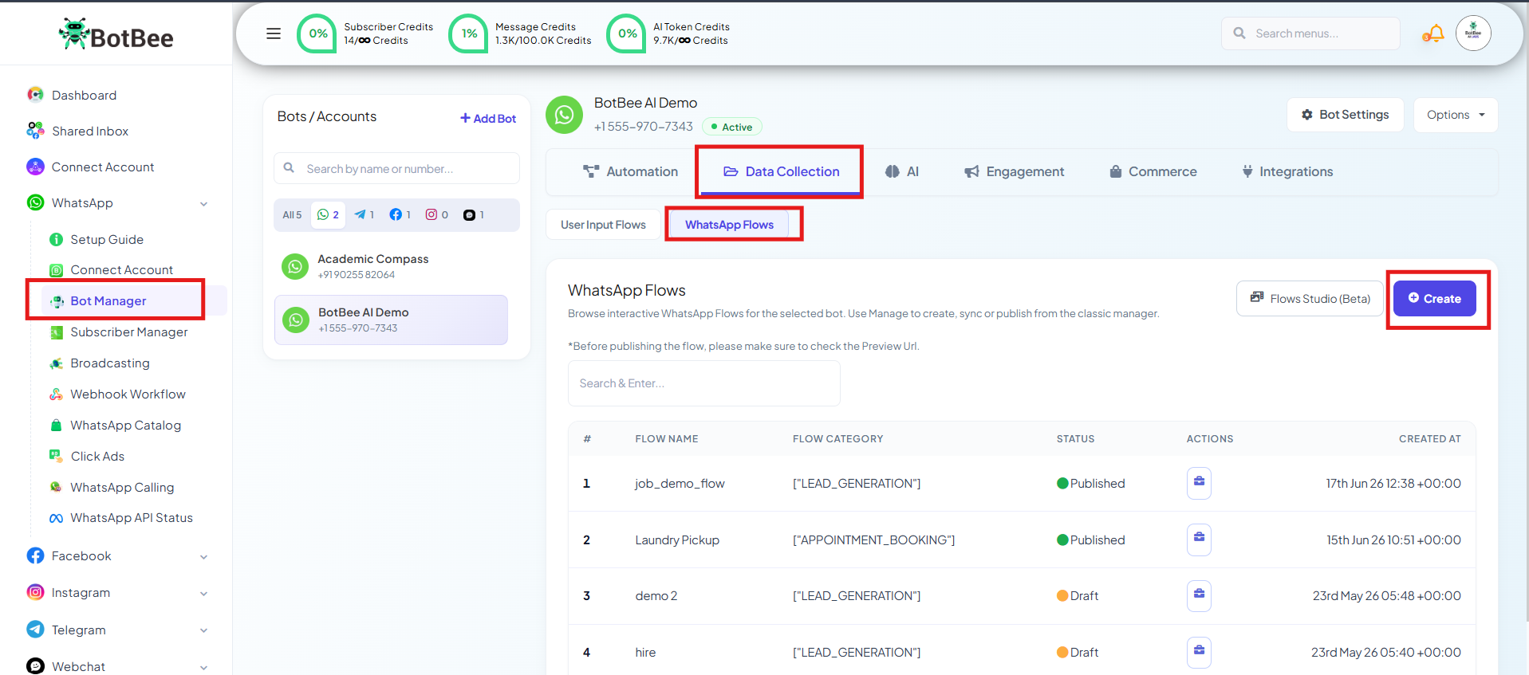Create a new WhatsApp Flow

coord(1434,298)
